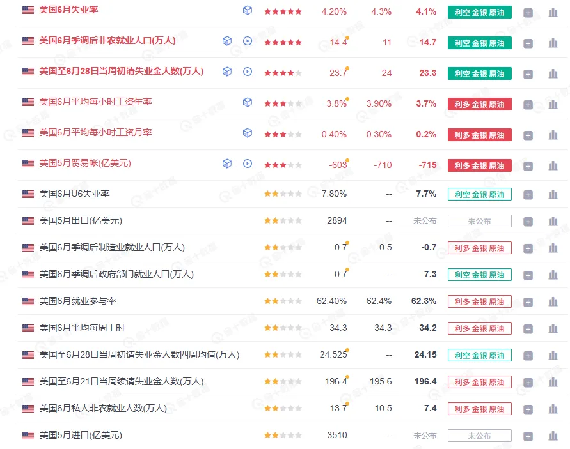Click cube icon for 美国至6月28日当周初请失业金人数(万人)

point(227,72)
